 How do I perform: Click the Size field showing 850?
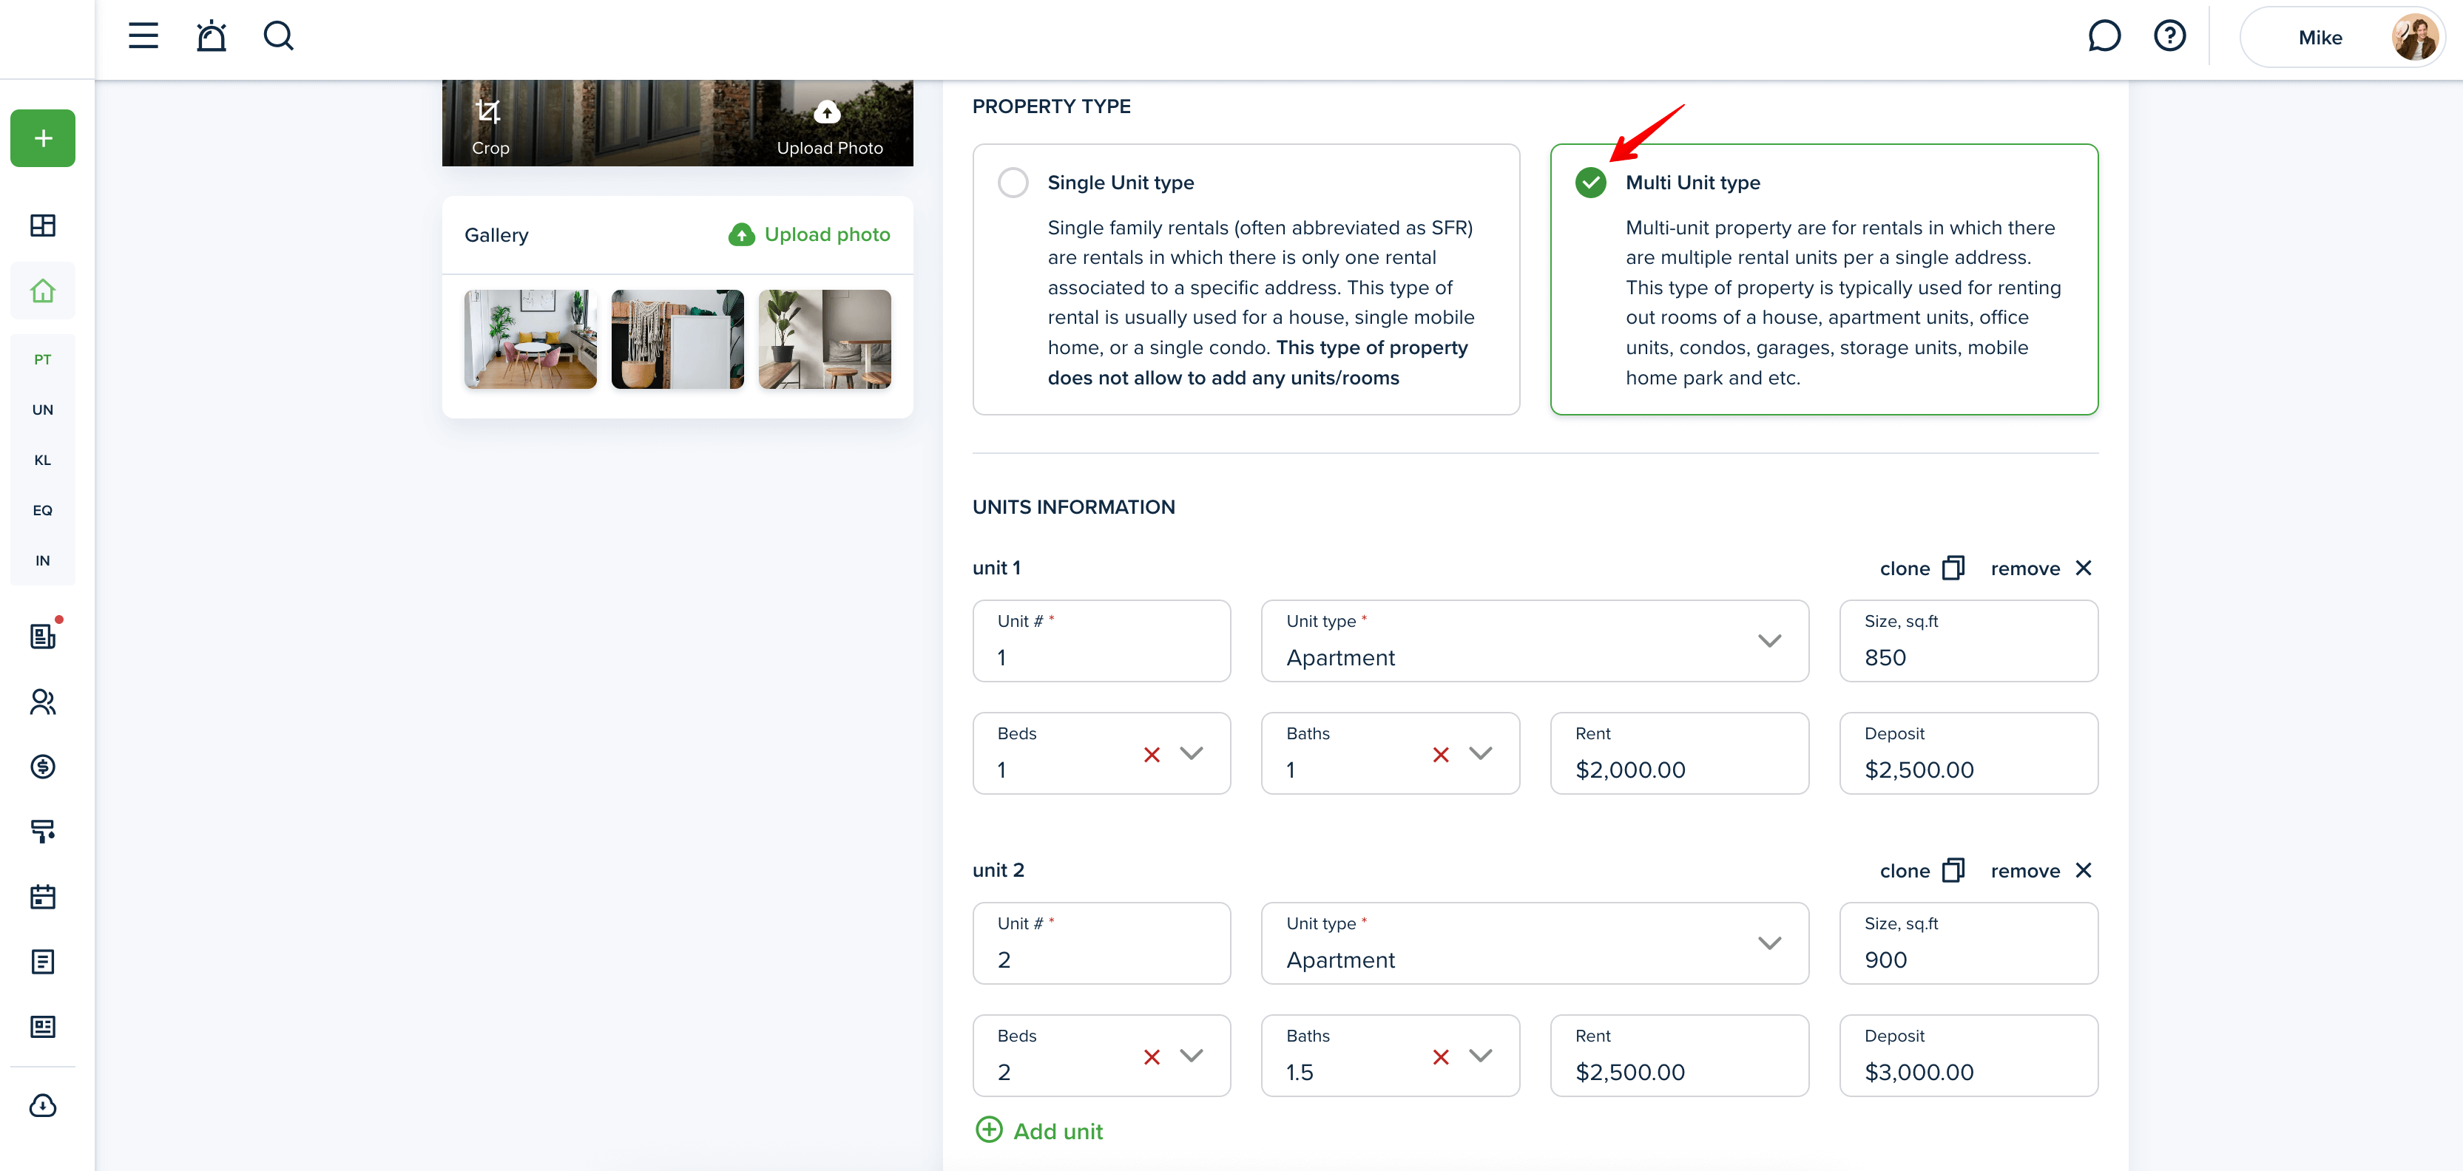point(1969,640)
